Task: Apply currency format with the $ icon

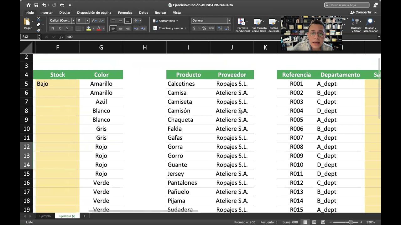Action: click(x=194, y=28)
